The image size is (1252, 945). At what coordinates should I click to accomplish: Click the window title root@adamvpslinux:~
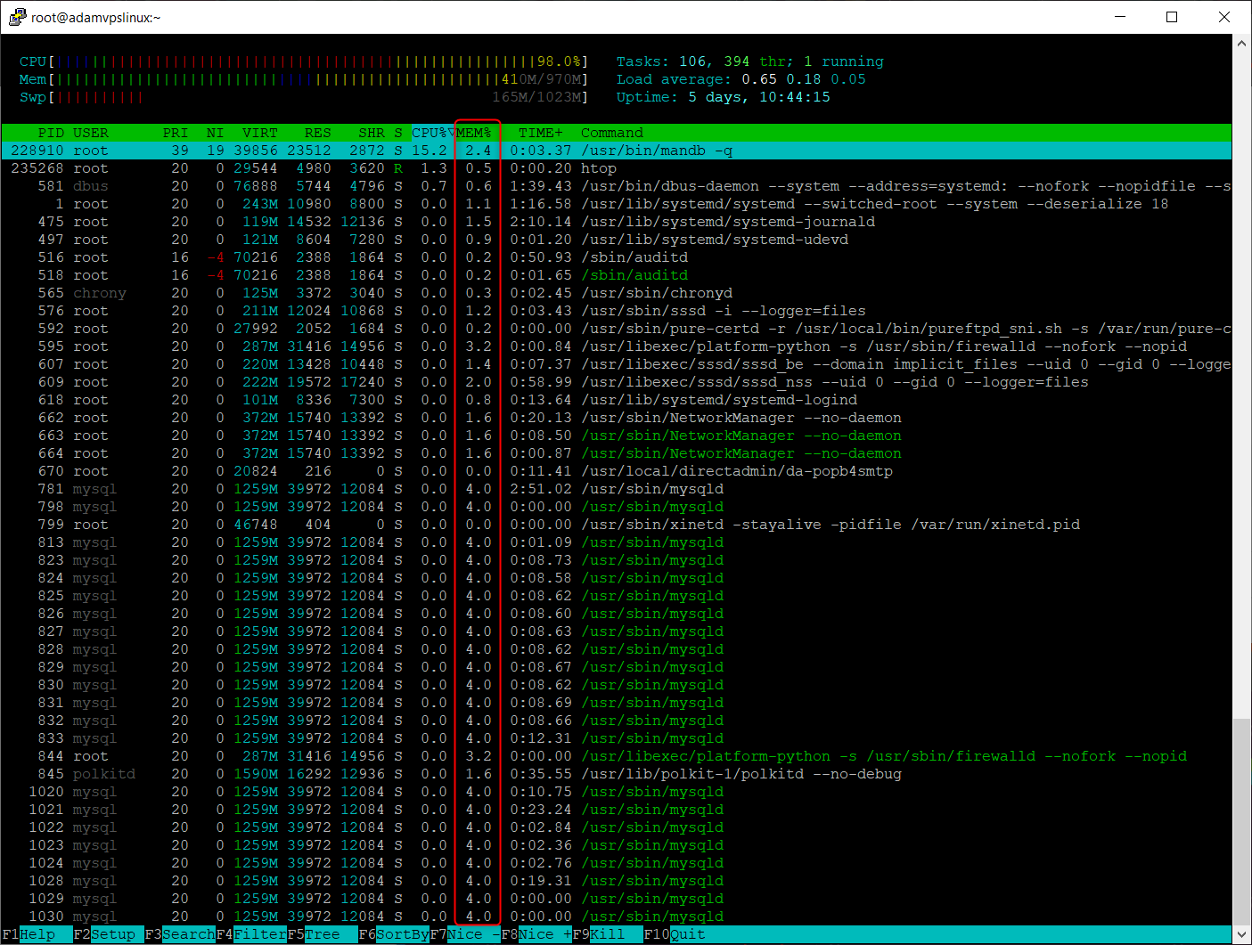(x=96, y=17)
